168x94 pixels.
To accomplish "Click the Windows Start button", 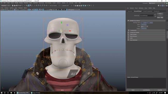I will tap(2, 93).
